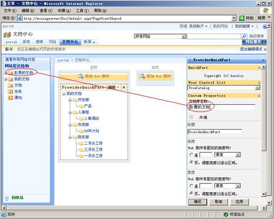Click the 产品 folder icon
The width and height of the screenshot is (274, 219).
81,106
